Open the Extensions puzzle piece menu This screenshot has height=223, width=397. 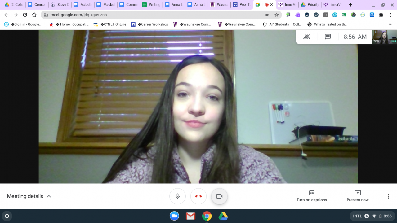[x=381, y=15]
